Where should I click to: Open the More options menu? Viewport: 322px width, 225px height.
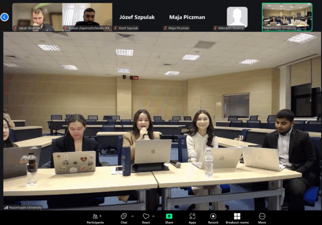click(x=262, y=218)
